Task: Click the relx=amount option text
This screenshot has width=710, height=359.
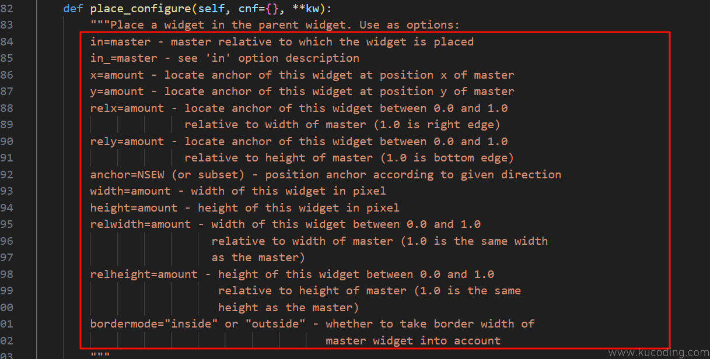Action: (127, 108)
